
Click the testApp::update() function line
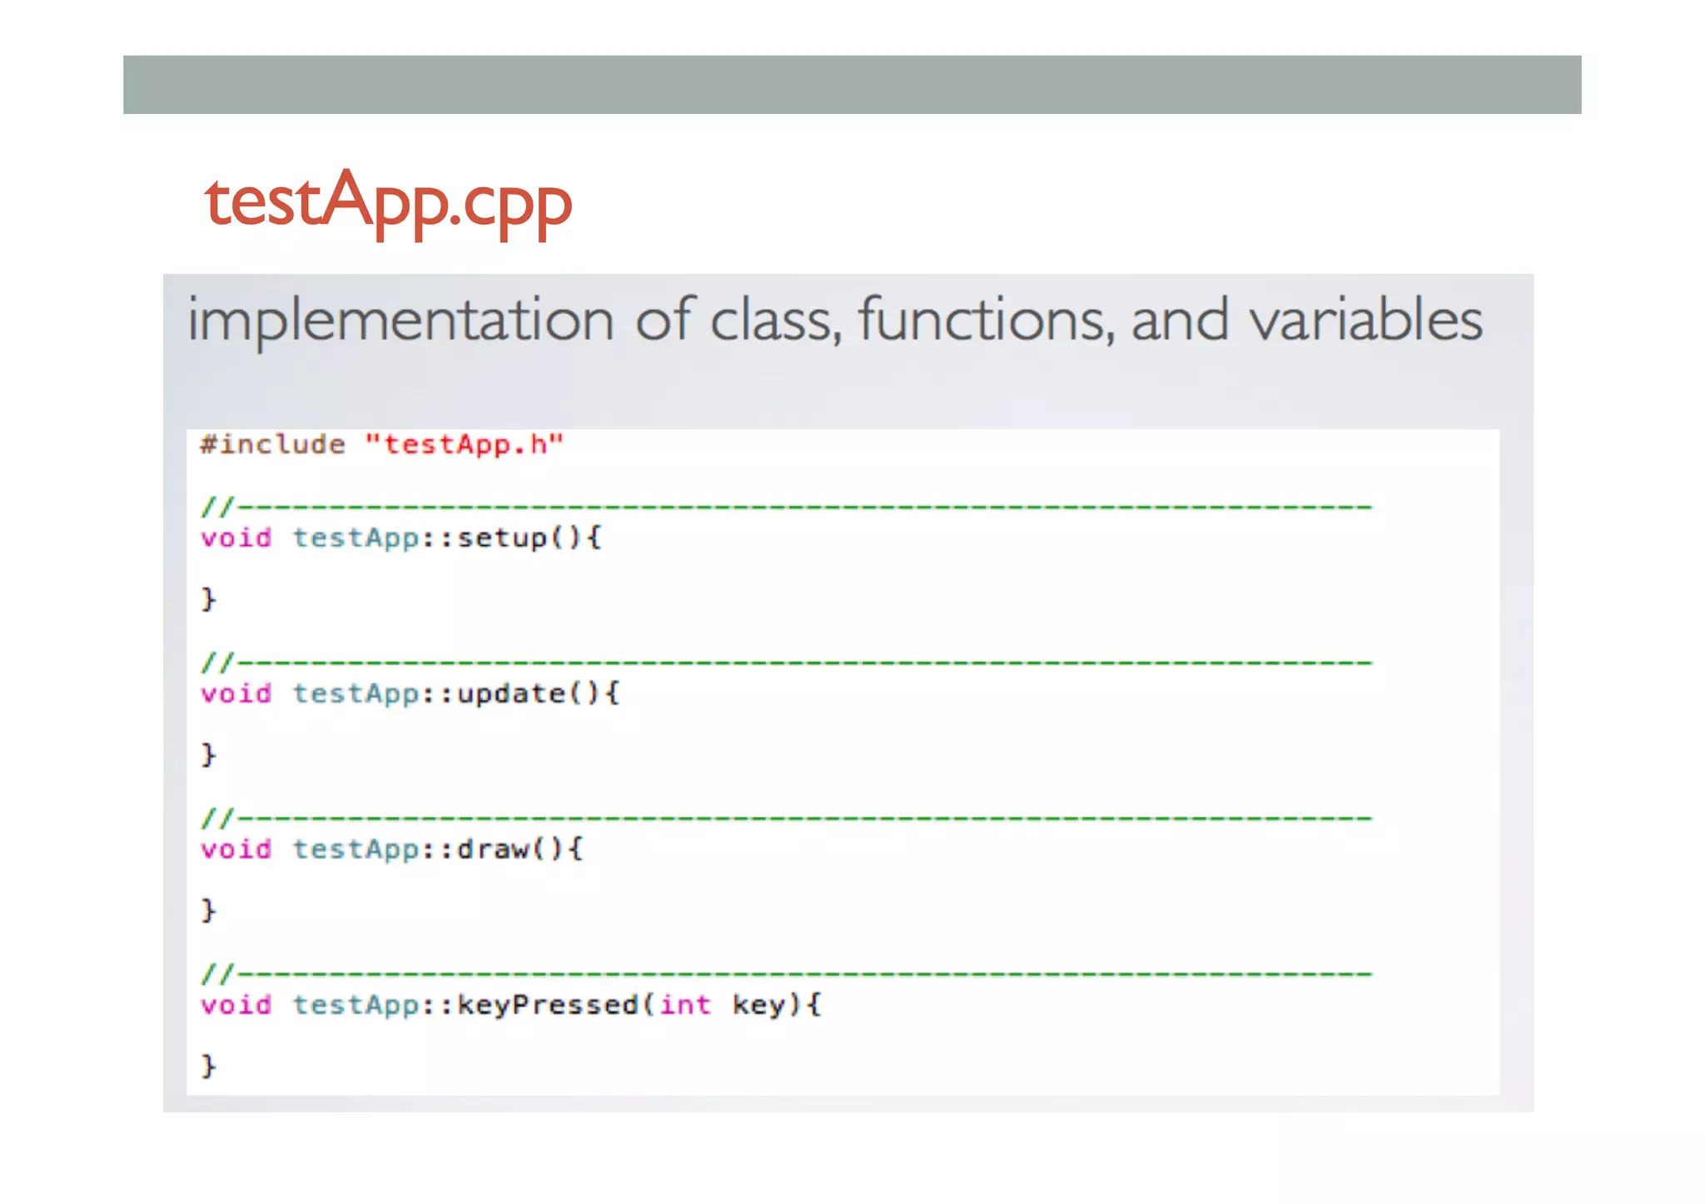coord(410,693)
